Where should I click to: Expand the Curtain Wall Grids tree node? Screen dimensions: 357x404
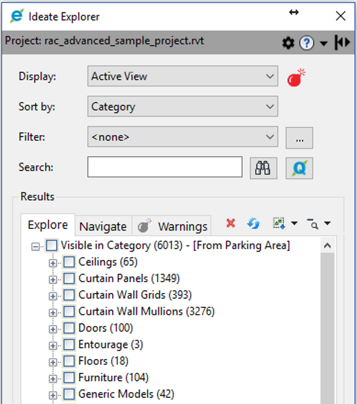53,296
